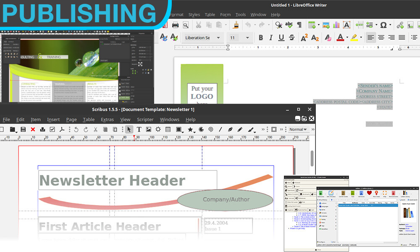Select the Text Frame tool in Scribus
This screenshot has width=420, height=252.
pyautogui.click(x=139, y=129)
